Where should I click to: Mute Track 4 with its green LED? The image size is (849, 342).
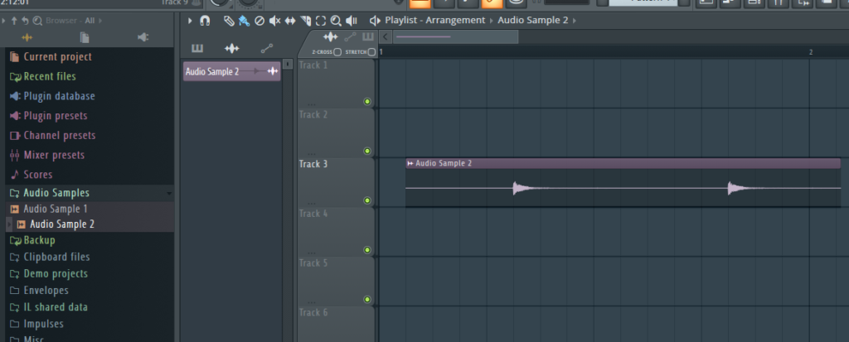tap(367, 250)
